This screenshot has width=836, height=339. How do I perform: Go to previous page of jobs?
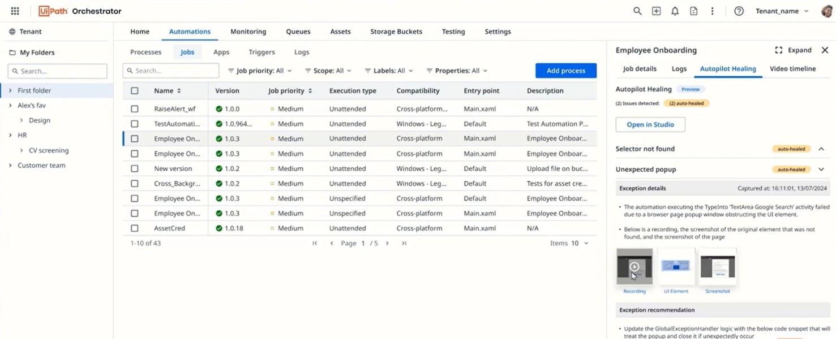point(332,243)
